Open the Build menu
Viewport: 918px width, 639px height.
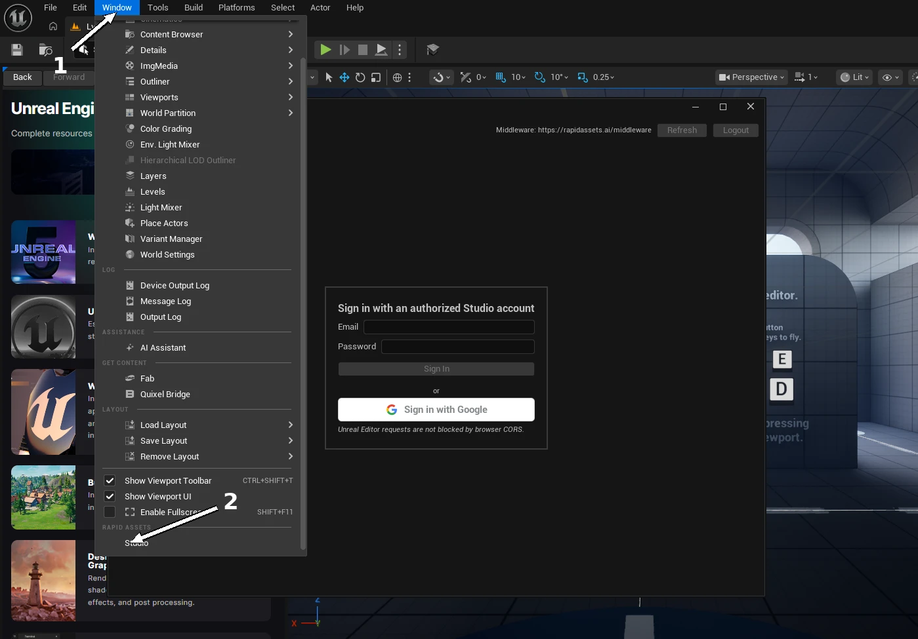(x=194, y=8)
